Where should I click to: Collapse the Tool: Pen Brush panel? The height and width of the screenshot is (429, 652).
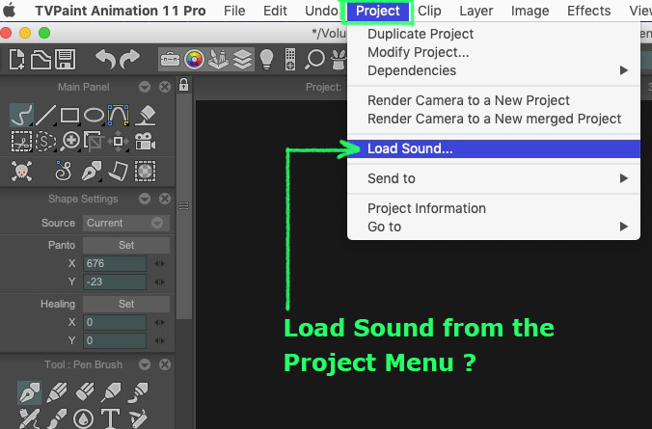(145, 364)
